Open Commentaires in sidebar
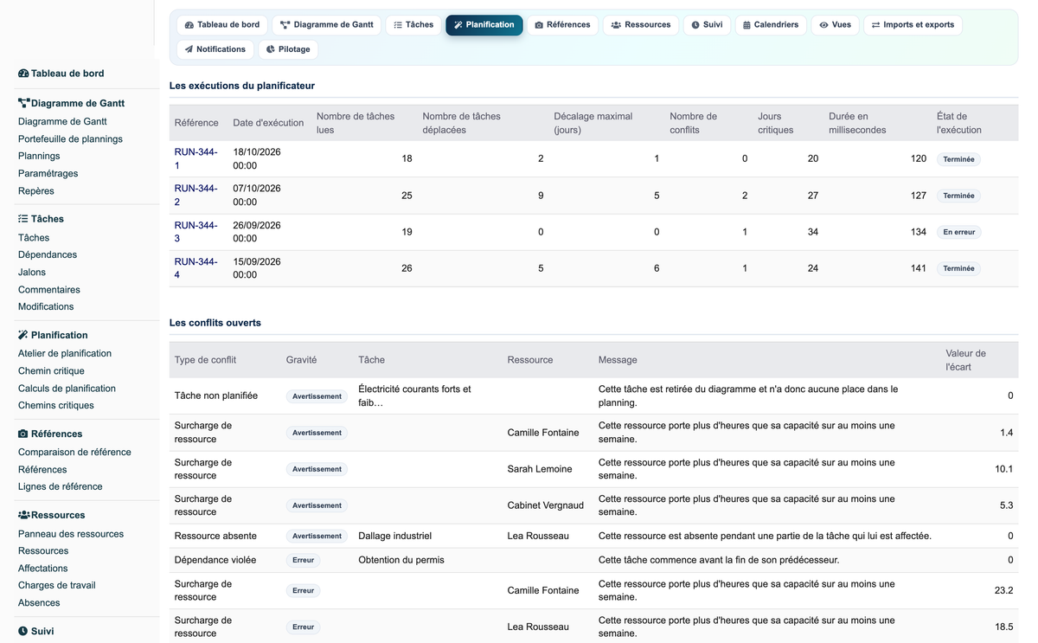 coord(49,289)
